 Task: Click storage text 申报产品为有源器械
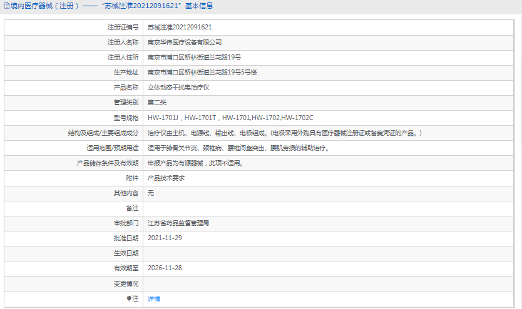click(195, 163)
